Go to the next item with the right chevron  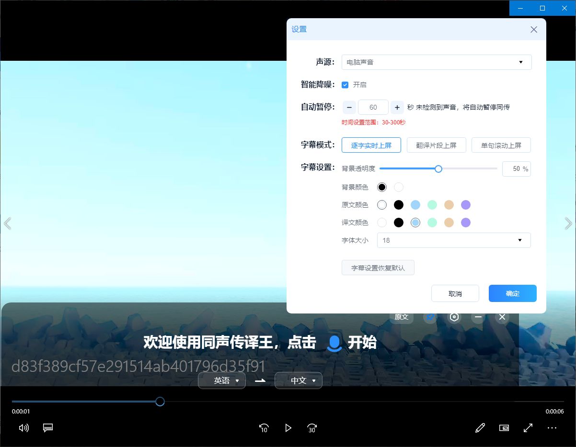click(x=569, y=223)
